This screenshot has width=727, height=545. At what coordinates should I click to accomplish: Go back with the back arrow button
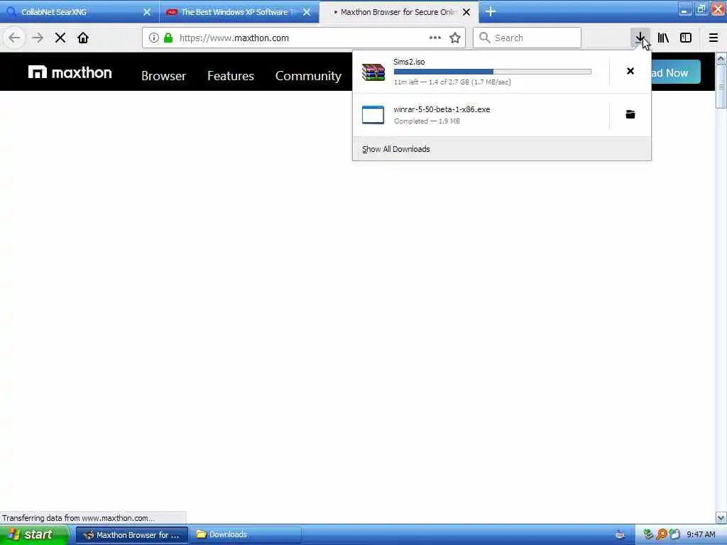[x=14, y=38]
